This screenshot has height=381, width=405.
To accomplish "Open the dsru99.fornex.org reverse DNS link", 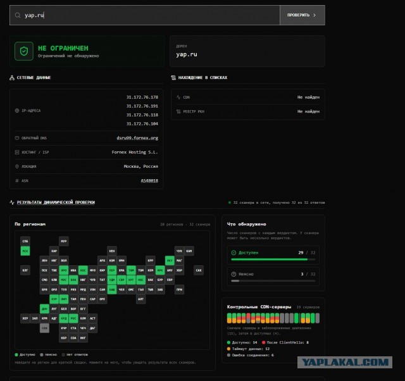I will [x=137, y=138].
